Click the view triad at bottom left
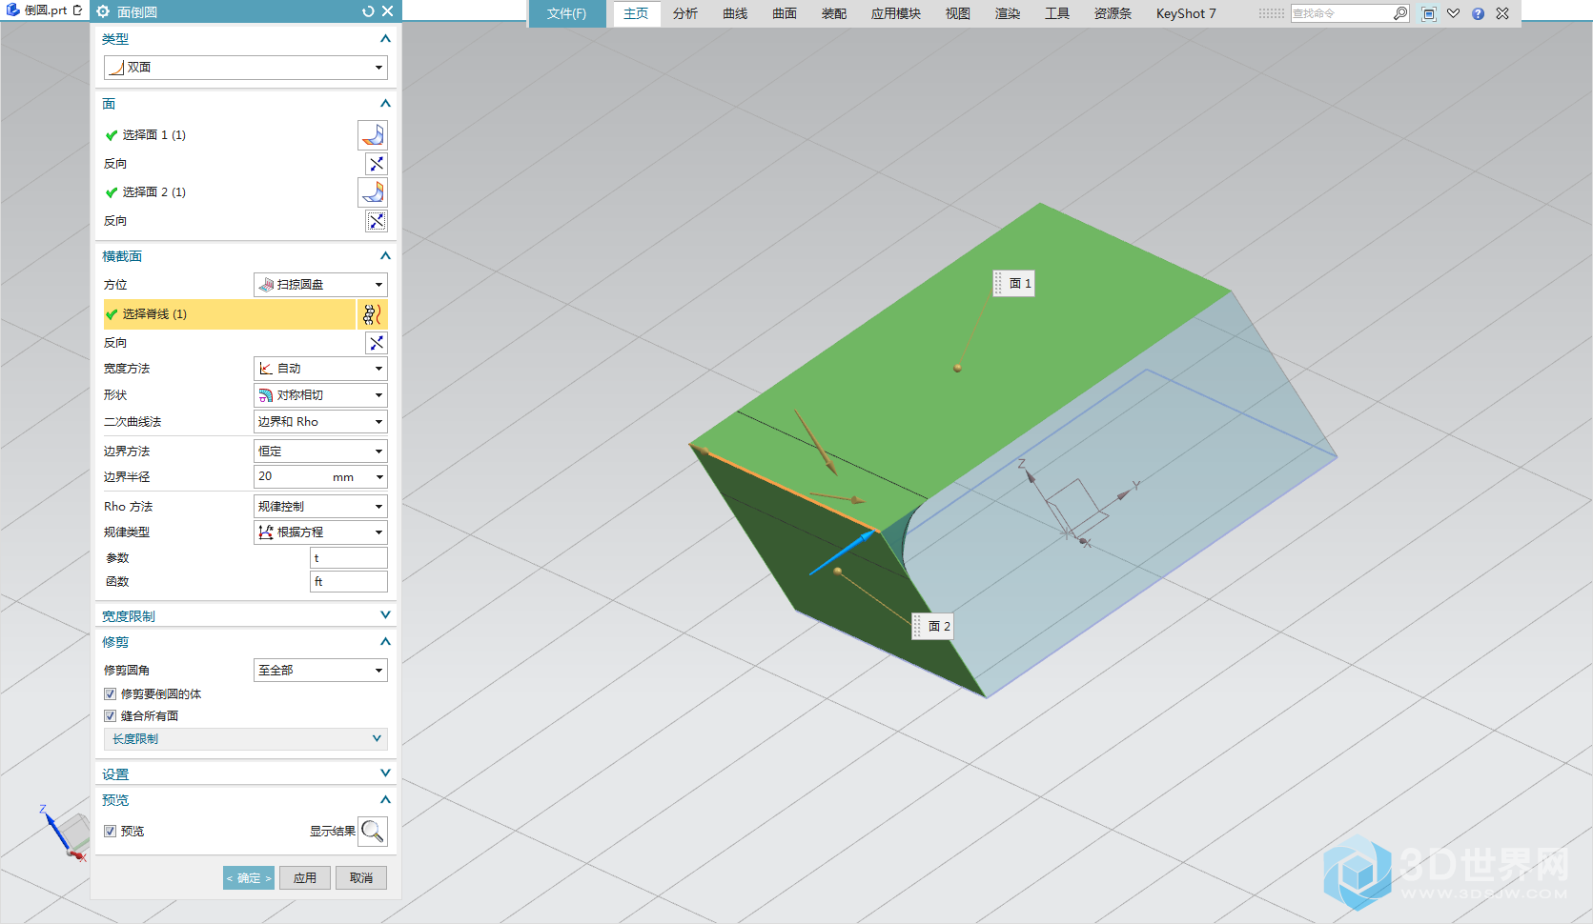 (64, 833)
